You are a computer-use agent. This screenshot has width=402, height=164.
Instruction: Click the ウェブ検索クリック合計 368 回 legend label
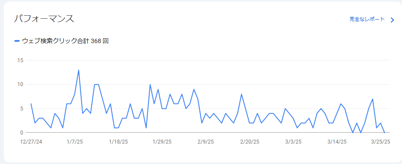(65, 41)
